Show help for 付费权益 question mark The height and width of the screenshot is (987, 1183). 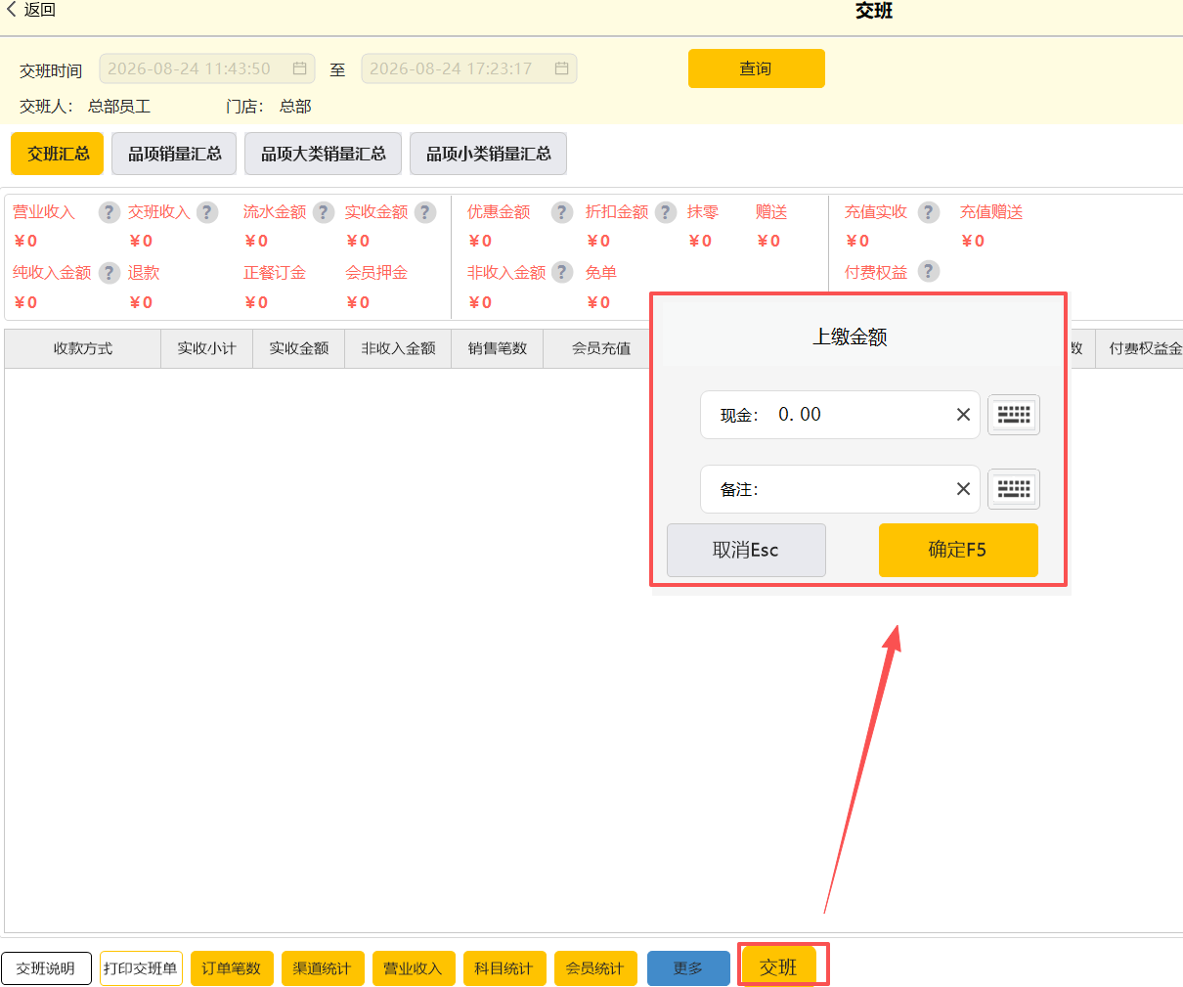click(x=929, y=272)
